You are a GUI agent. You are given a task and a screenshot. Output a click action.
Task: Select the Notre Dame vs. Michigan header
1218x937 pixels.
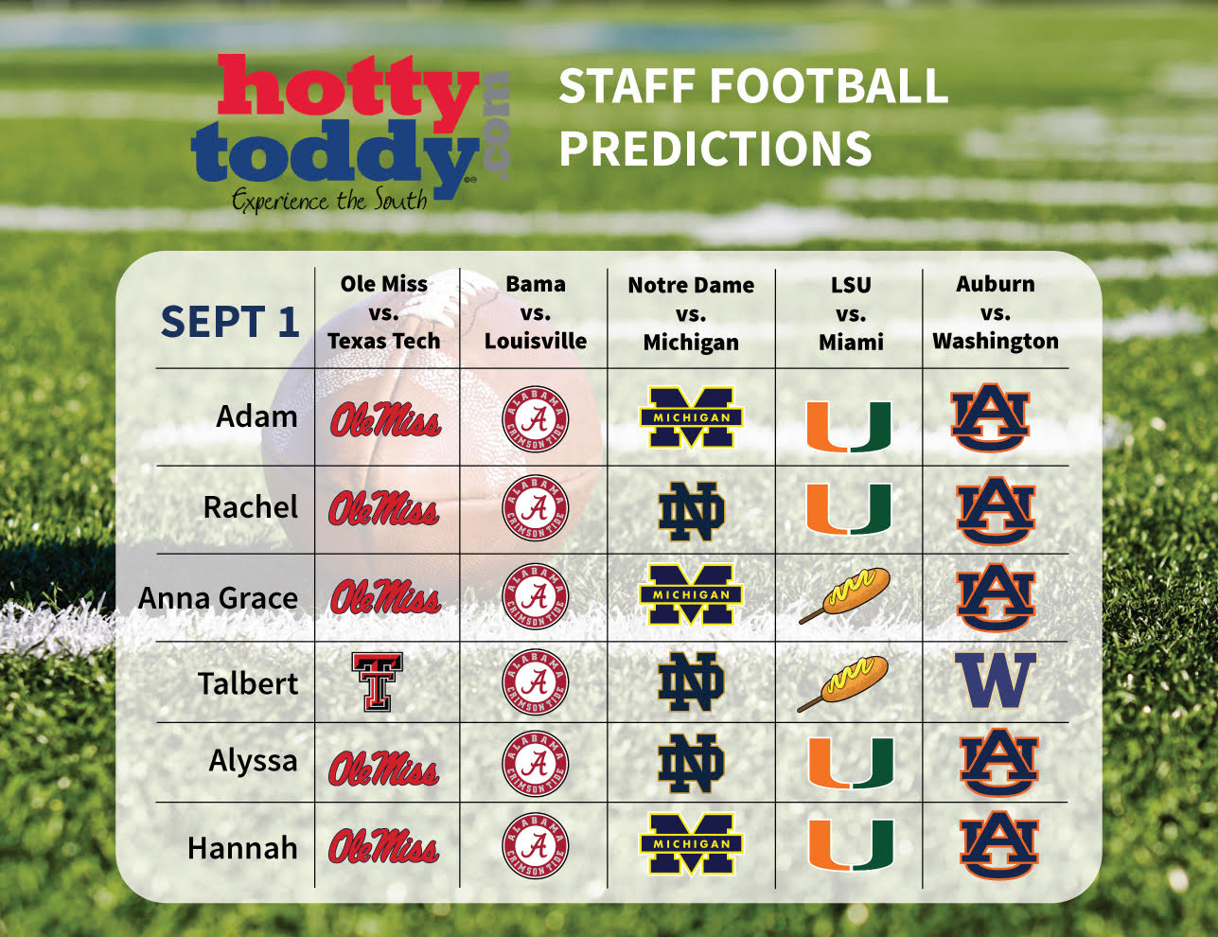pos(691,313)
